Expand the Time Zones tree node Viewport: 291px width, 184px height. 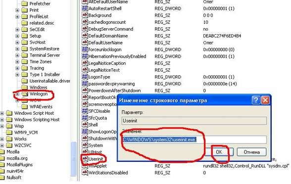point(17,62)
